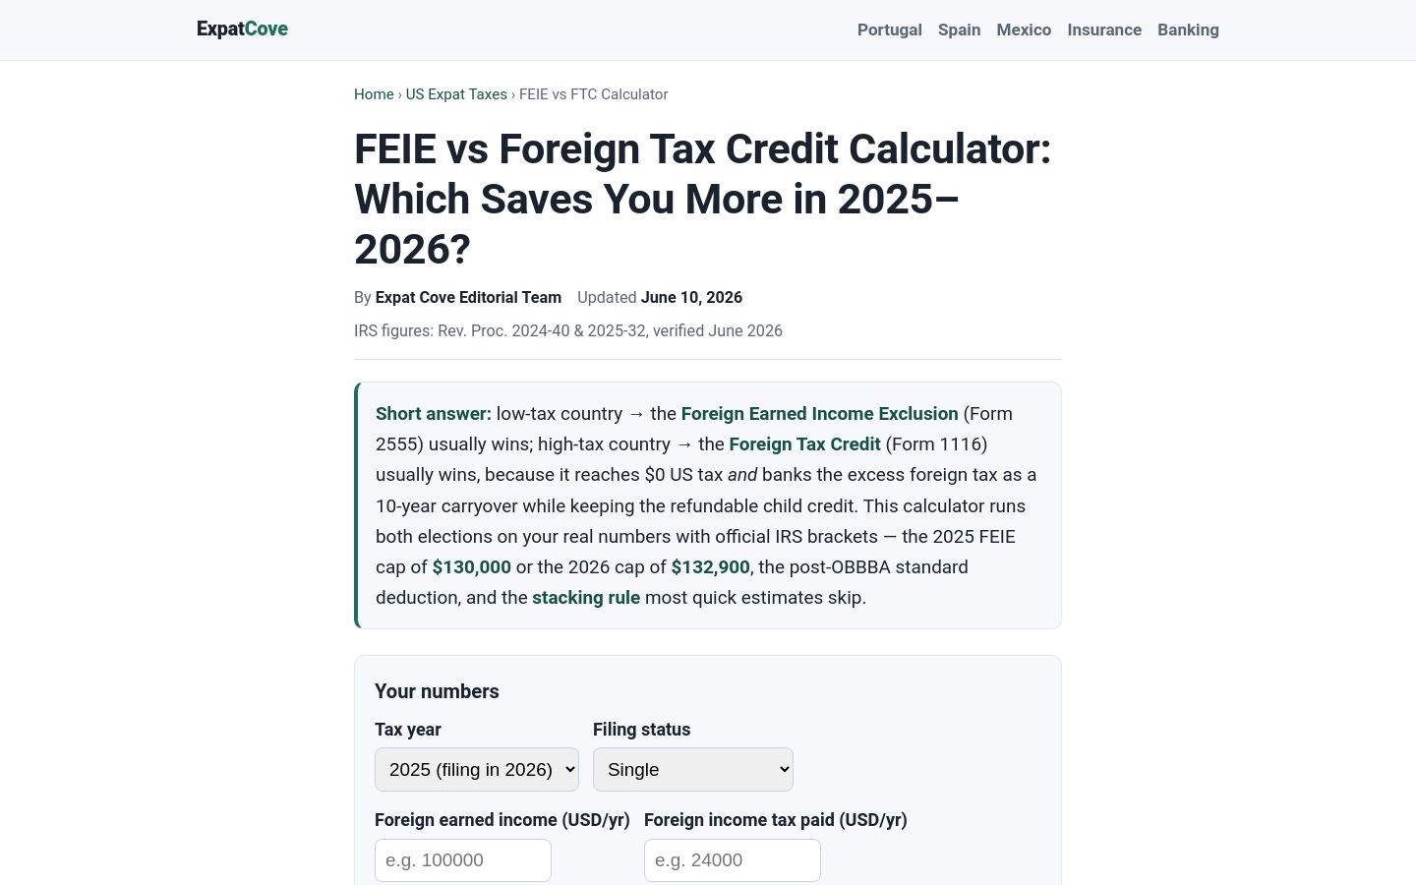The image size is (1416, 885).
Task: Click the Your numbers heading
Action: (437, 691)
